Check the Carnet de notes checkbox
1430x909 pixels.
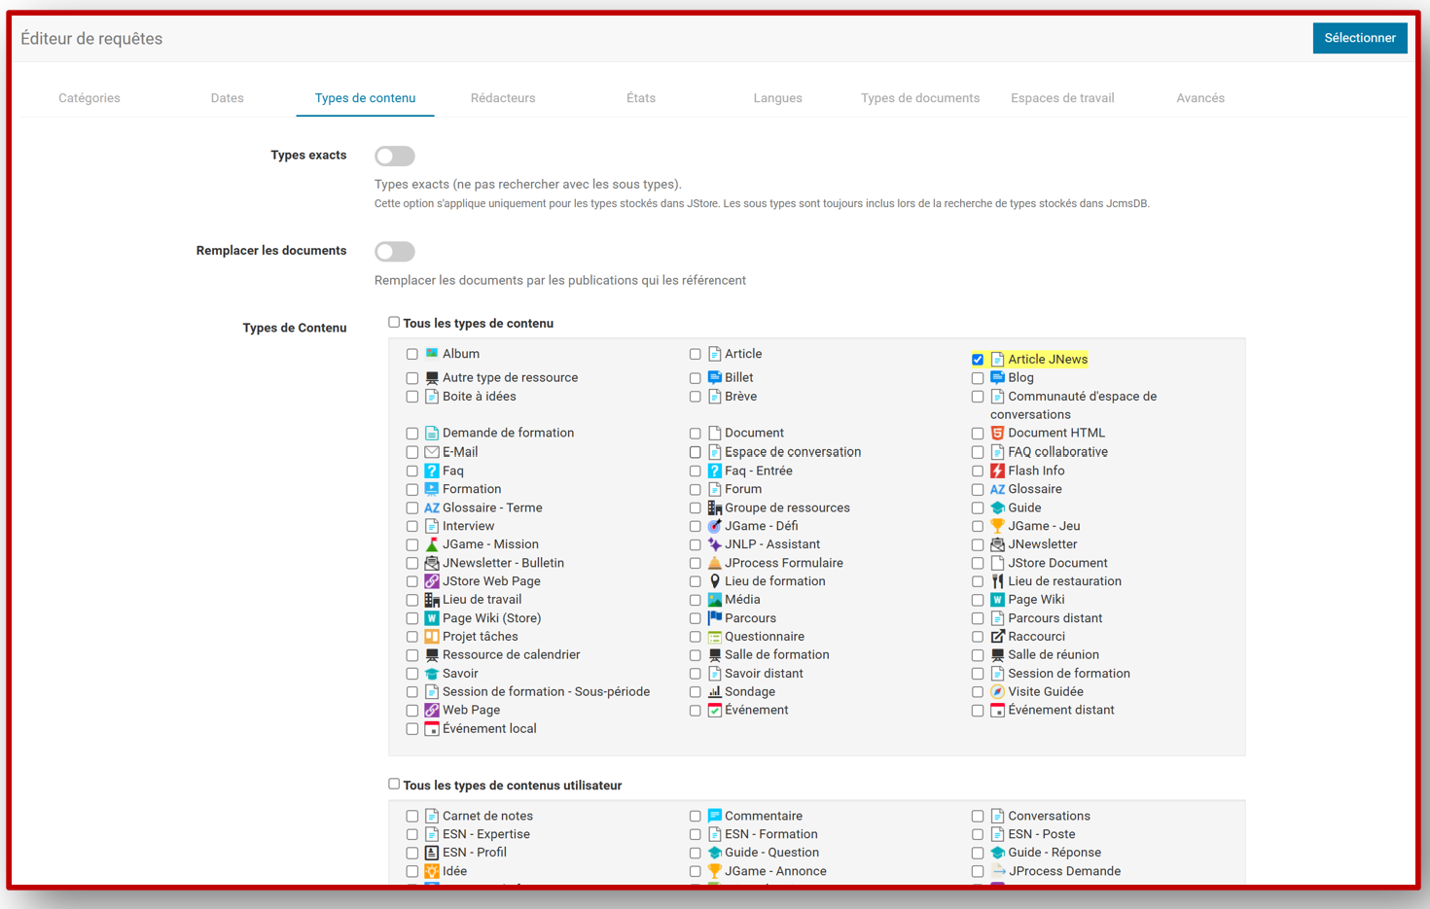412,817
